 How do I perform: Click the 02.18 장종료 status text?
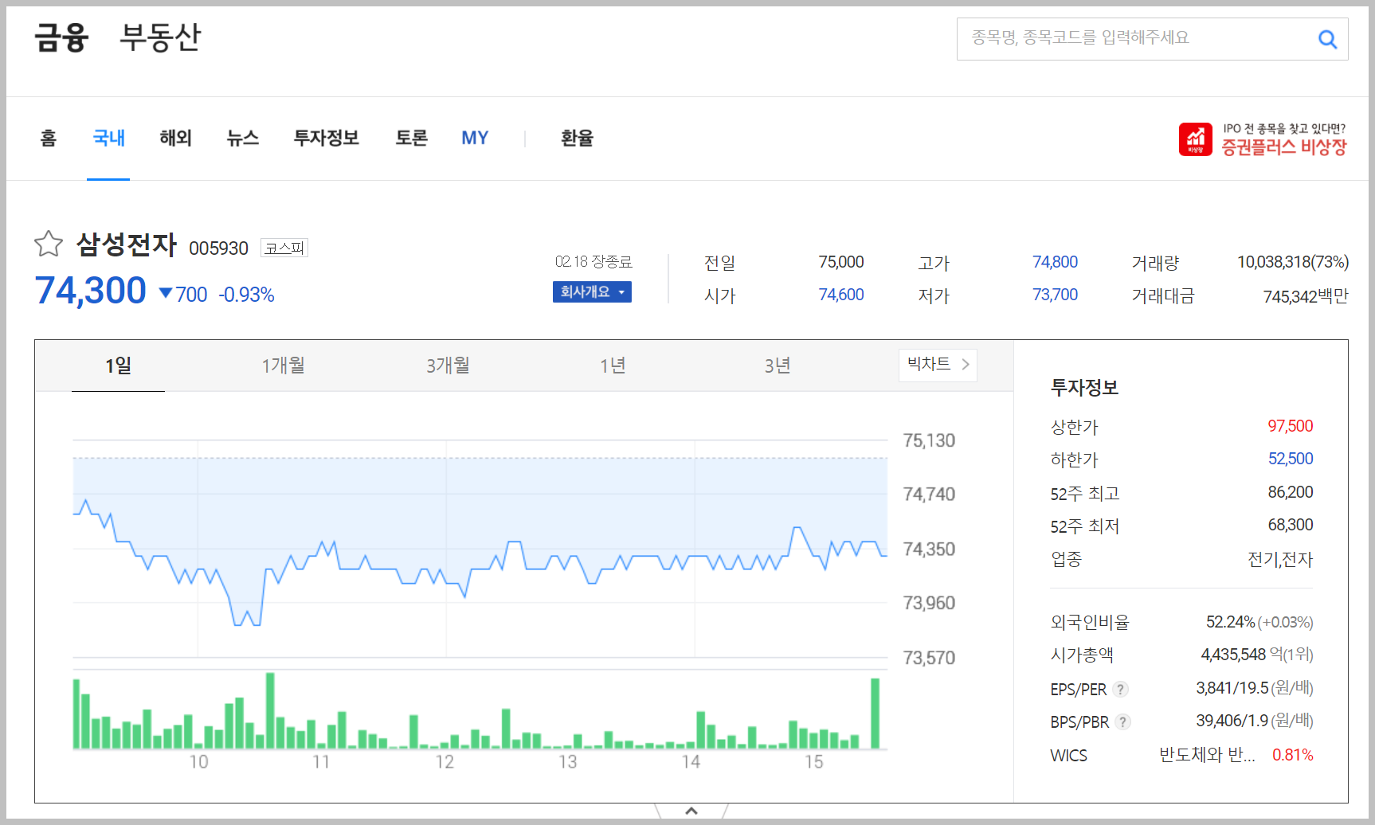[593, 262]
